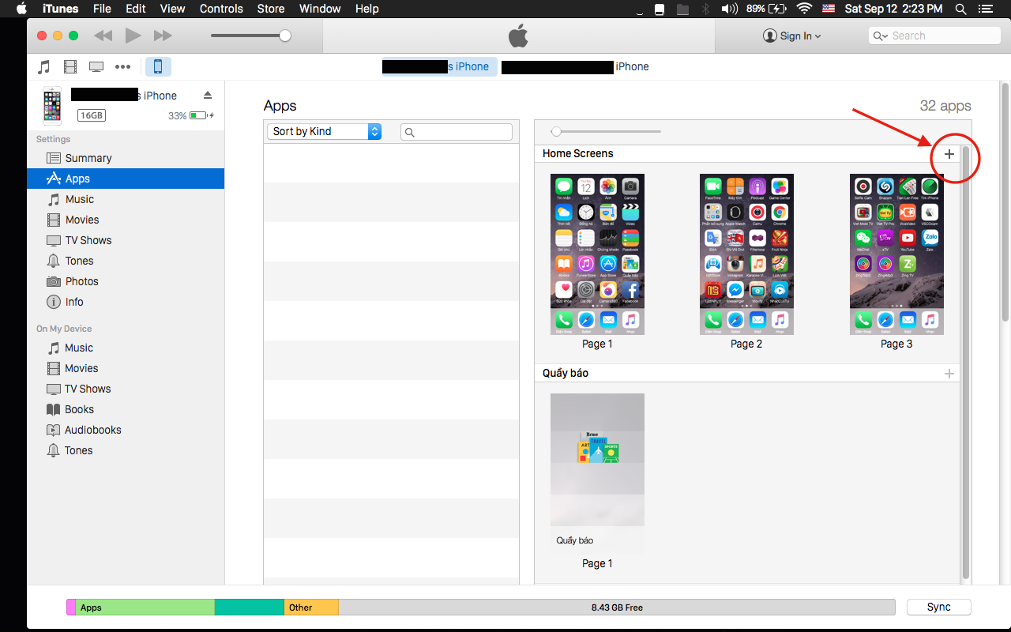Open TV Shows under Settings
Screen dimensions: 1011x632
pos(126,240)
